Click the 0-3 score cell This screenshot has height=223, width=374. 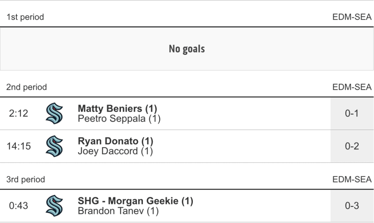pyautogui.click(x=352, y=206)
